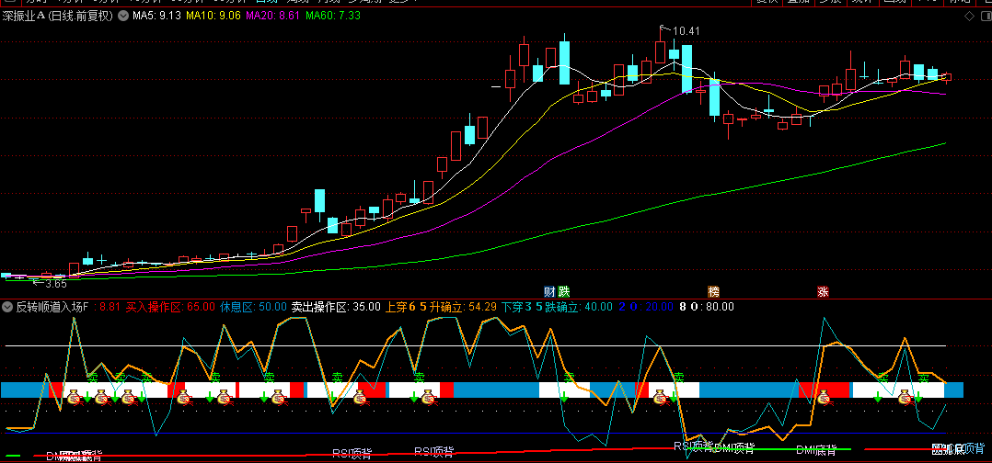Click the green MA60: 7.33 label
Screen dimensions: 992x463
[x=333, y=17]
